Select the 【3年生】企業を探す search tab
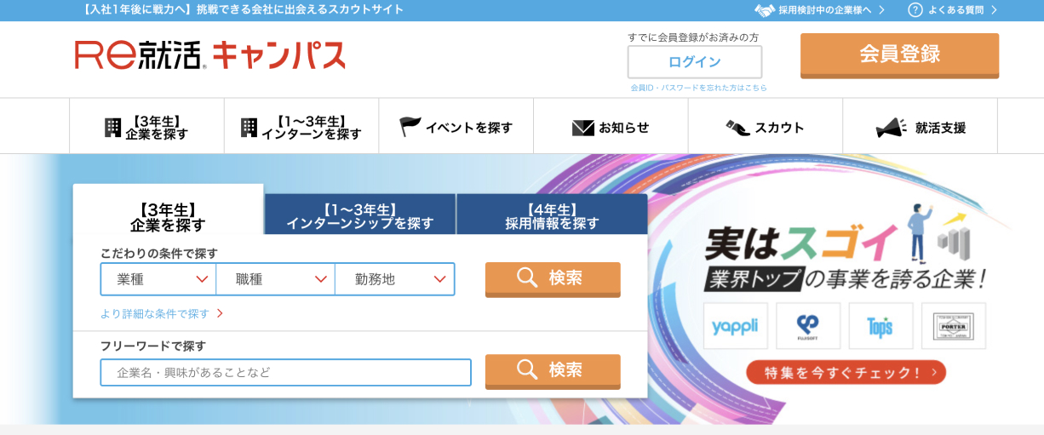Viewport: 1044px width, 435px height. click(168, 210)
